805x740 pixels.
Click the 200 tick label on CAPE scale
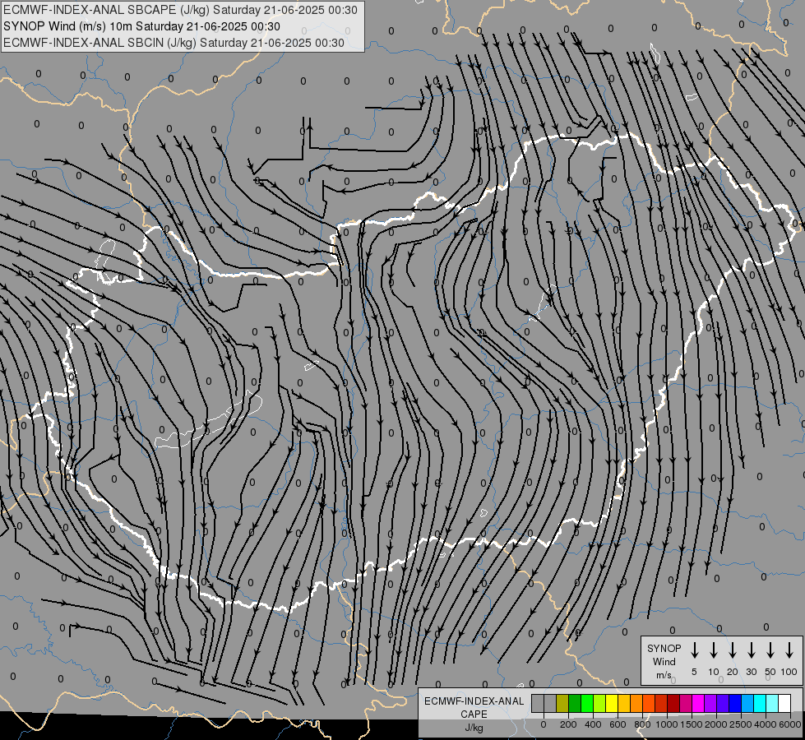point(568,724)
